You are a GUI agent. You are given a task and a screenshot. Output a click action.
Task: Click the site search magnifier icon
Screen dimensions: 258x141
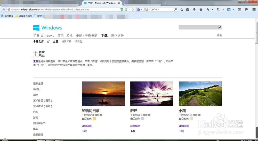point(219,27)
